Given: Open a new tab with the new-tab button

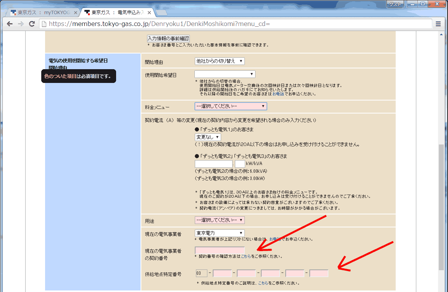Looking at the screenshot, I should (x=162, y=13).
